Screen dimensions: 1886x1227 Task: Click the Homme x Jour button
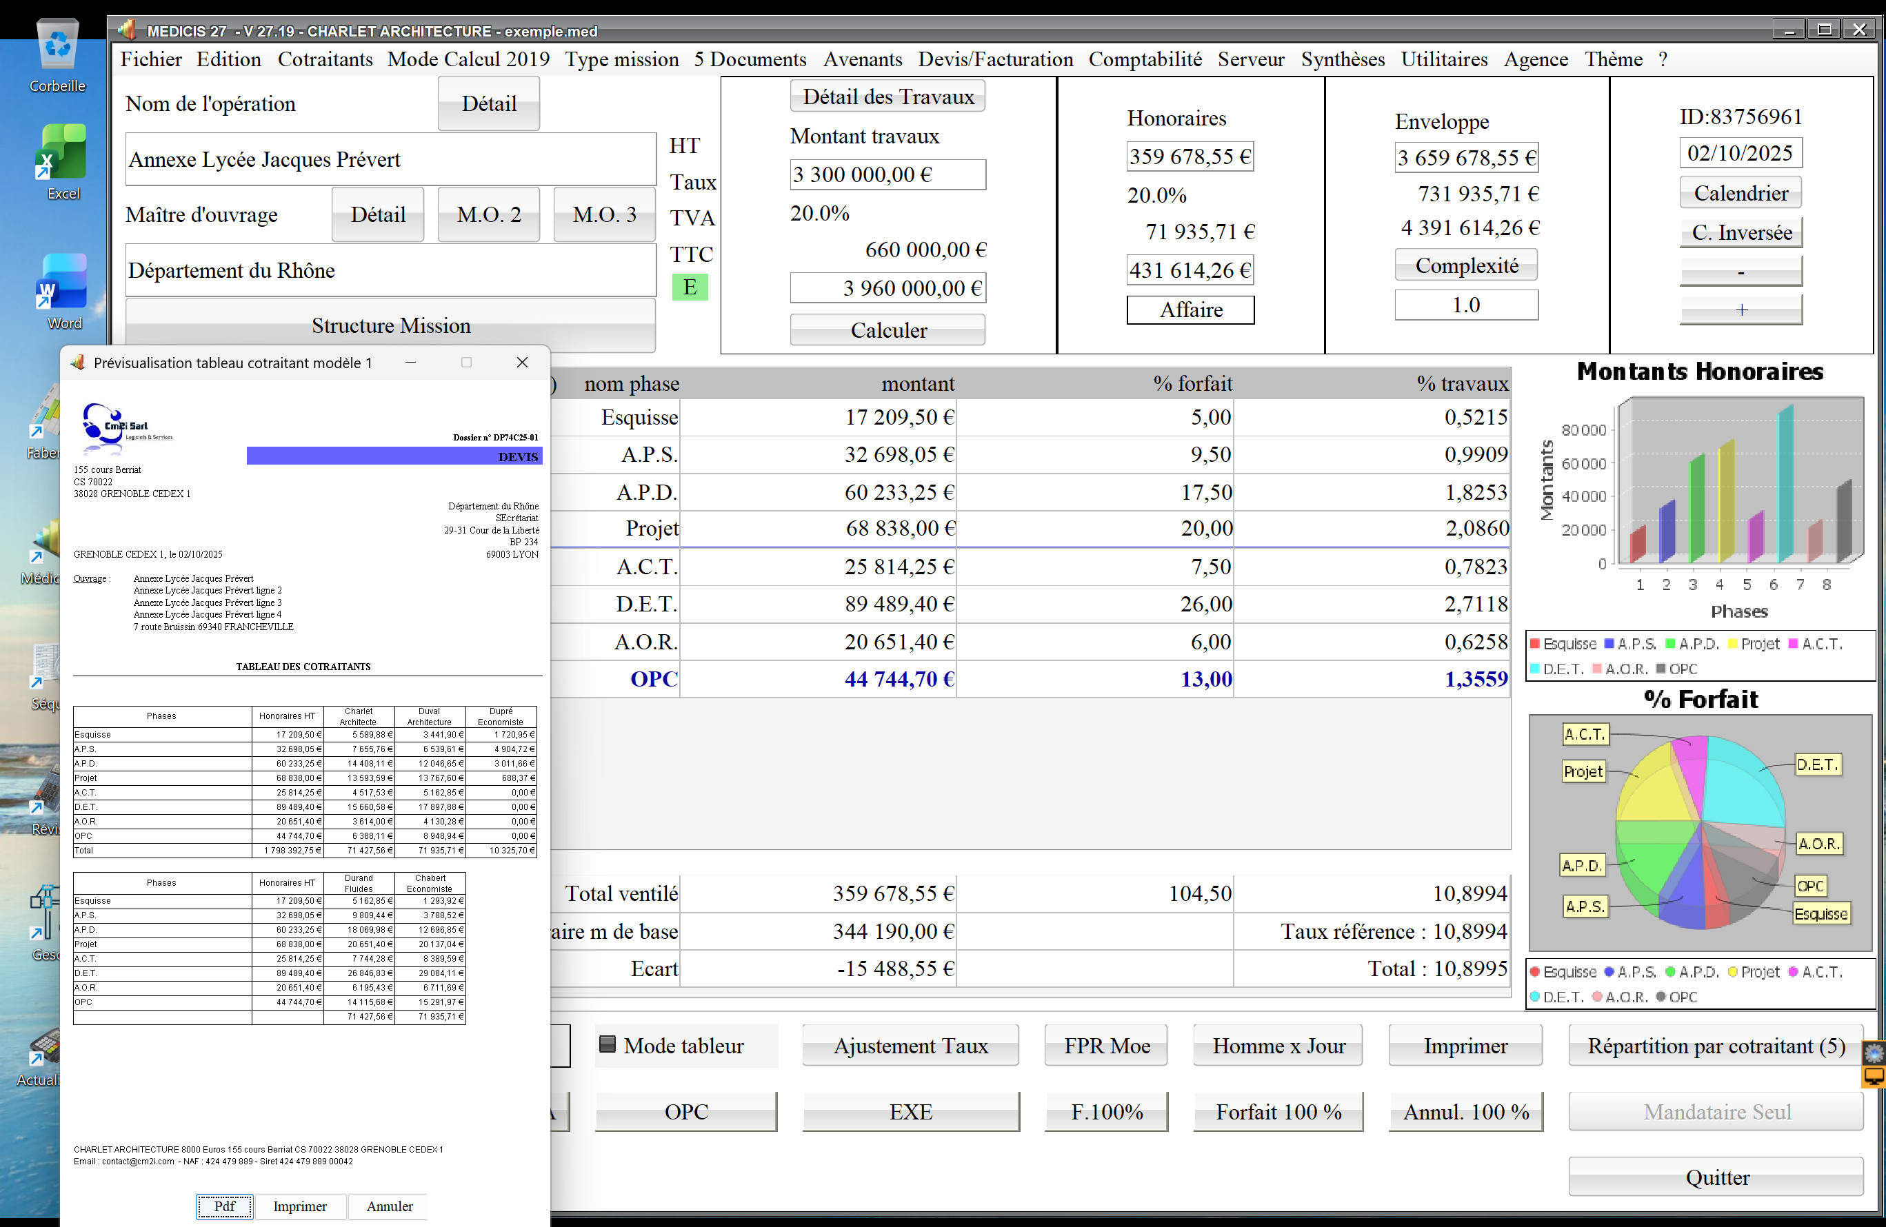pos(1278,1046)
